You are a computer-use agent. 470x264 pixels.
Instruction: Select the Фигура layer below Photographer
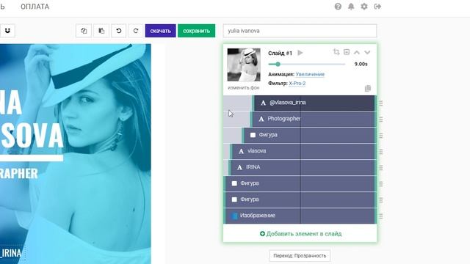pyautogui.click(x=308, y=135)
